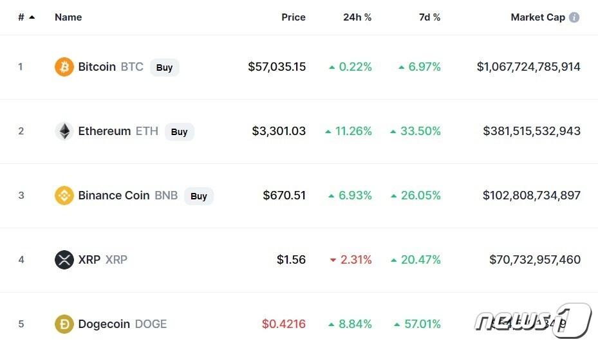Click XRP's red 24h change arrow

[333, 260]
